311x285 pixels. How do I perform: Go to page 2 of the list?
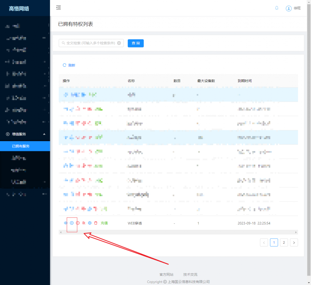(284, 242)
